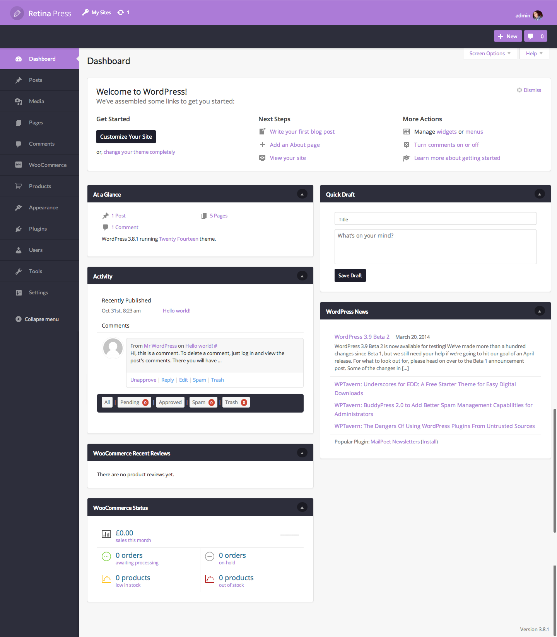Filter comments by Trash

(236, 403)
